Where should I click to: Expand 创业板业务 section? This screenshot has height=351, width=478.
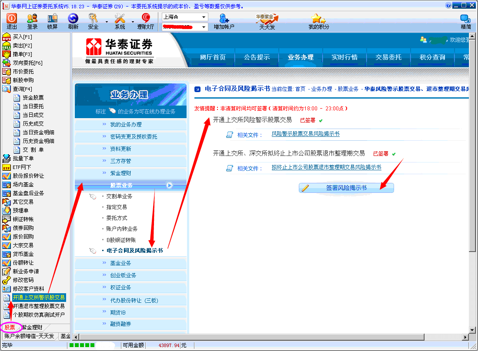(130, 275)
